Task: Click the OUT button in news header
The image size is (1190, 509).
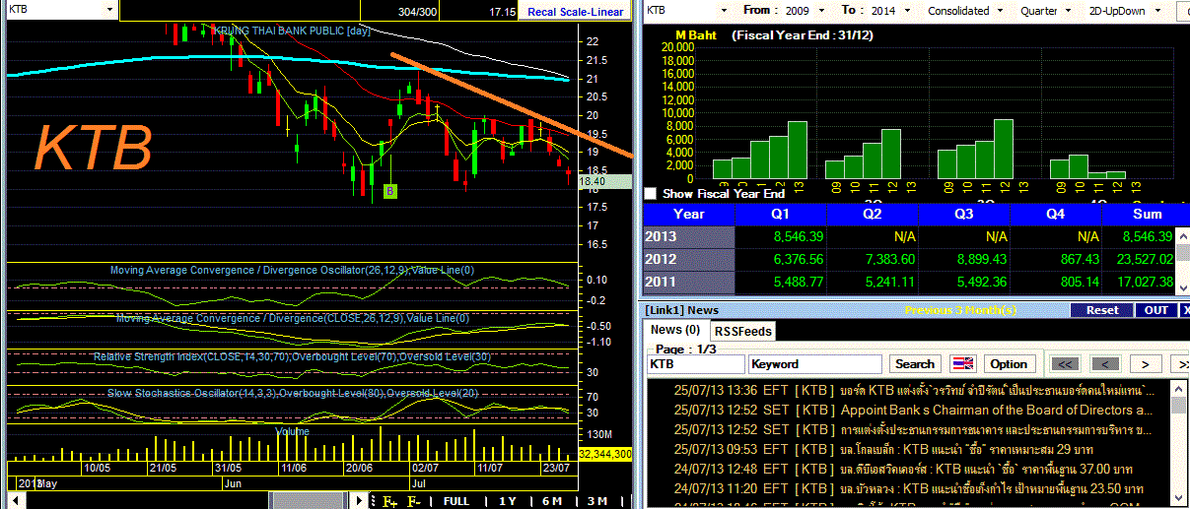Action: point(1155,310)
